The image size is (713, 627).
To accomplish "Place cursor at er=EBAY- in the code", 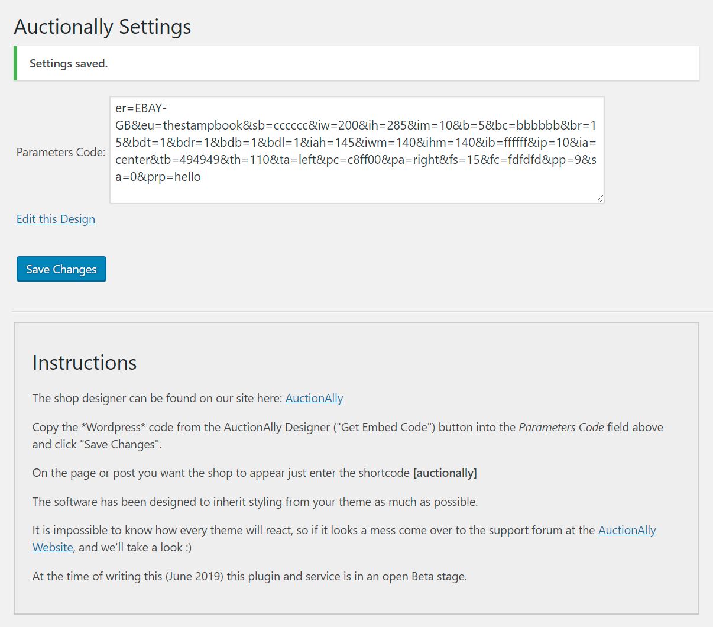I will coord(141,108).
